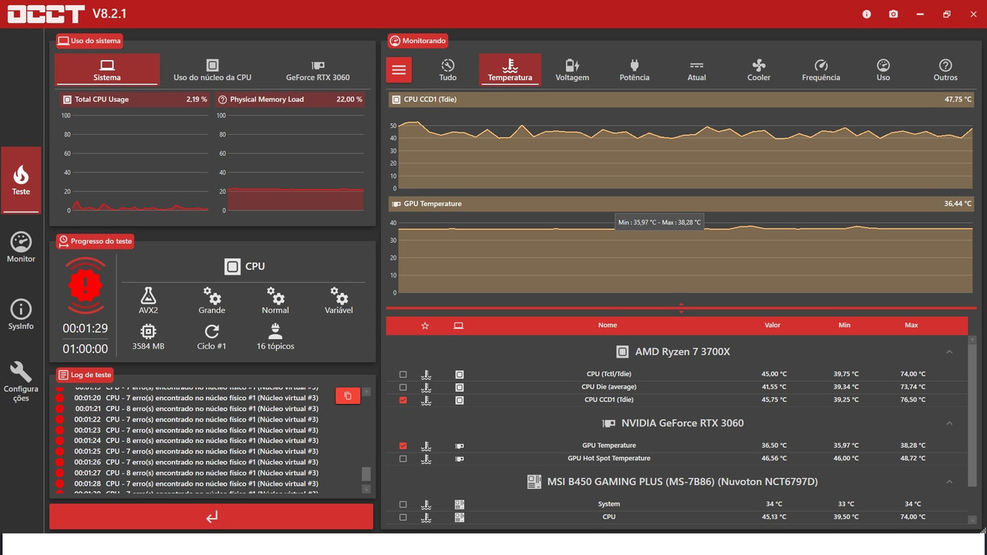Open the Teste section in sidebar
Image resolution: width=987 pixels, height=555 pixels.
(21, 180)
